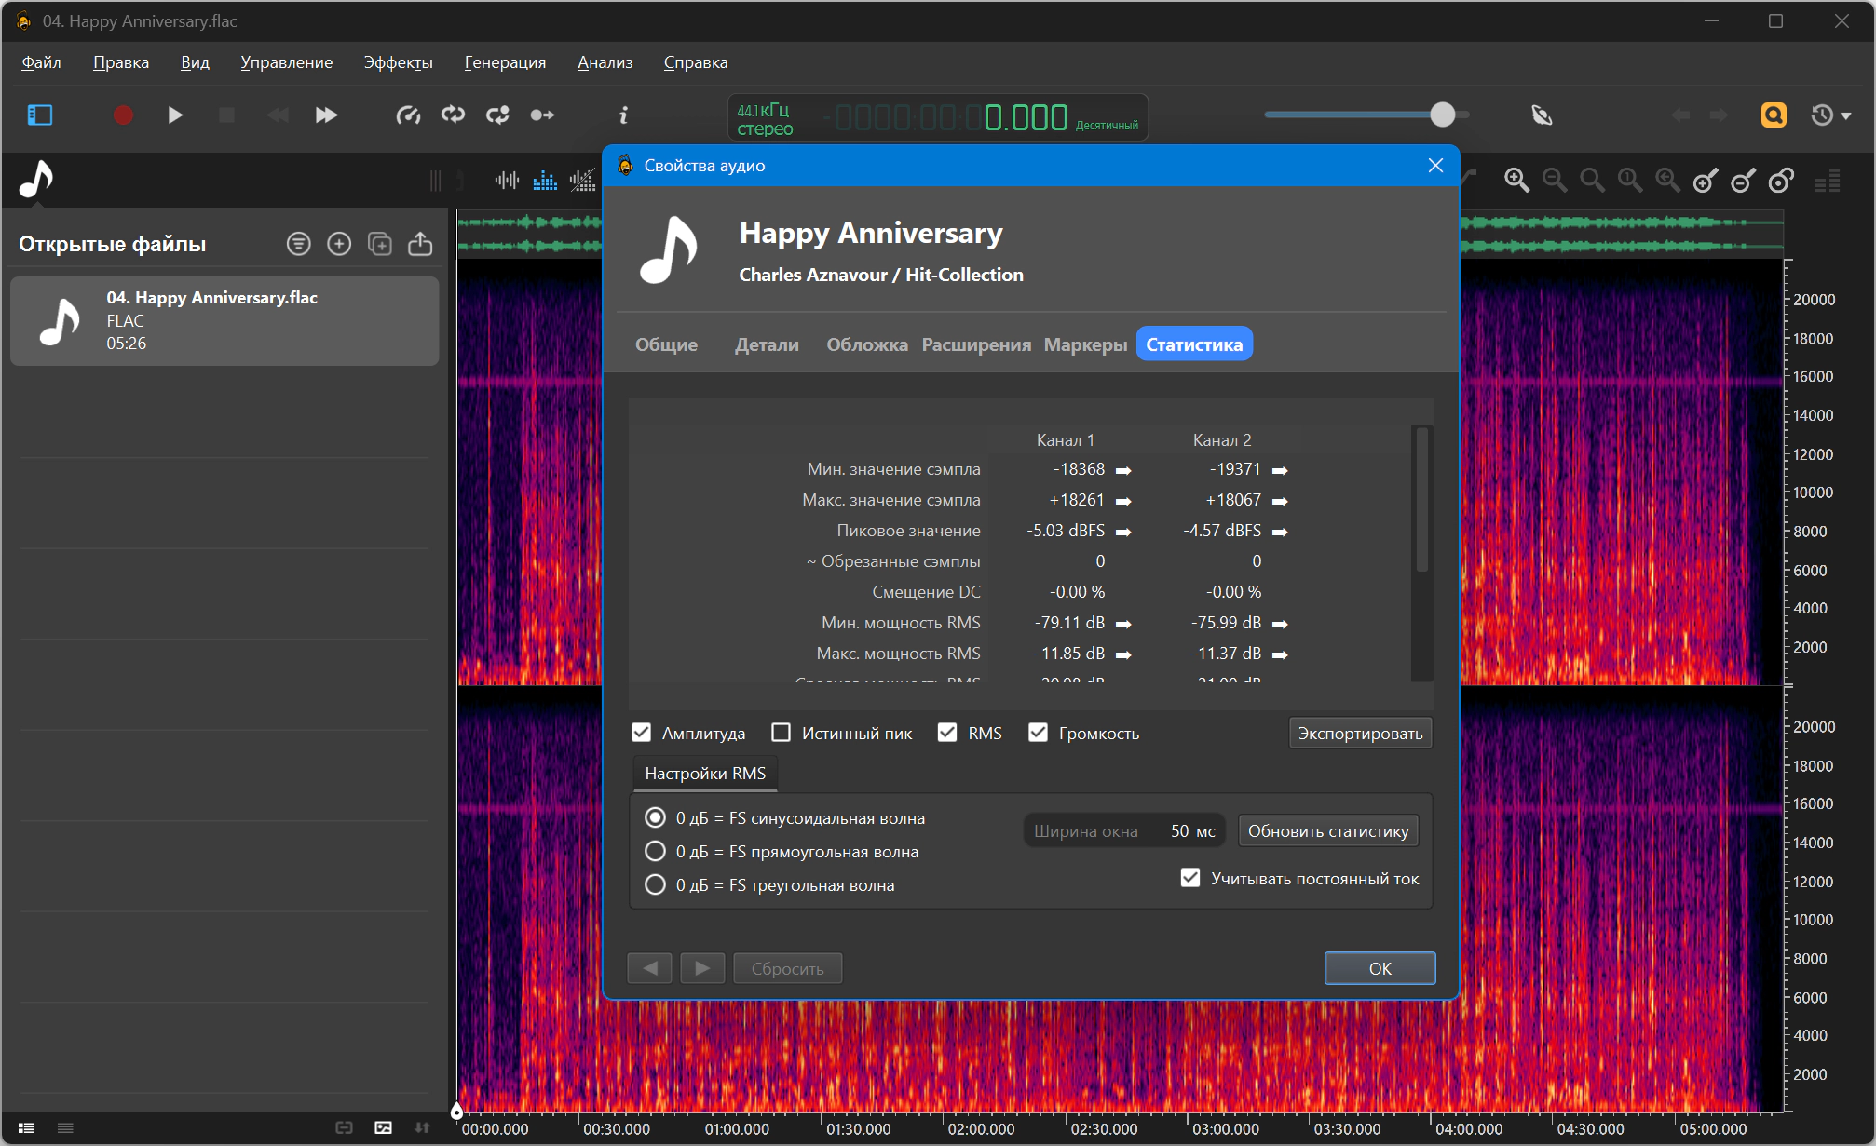The height and width of the screenshot is (1146, 1876).
Task: Switch to spectrogram view icon
Action: [x=545, y=181]
